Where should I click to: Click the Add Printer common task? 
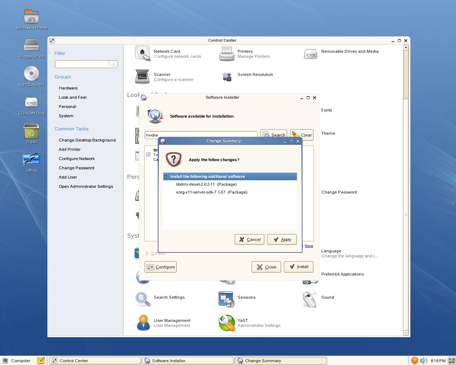coord(70,149)
